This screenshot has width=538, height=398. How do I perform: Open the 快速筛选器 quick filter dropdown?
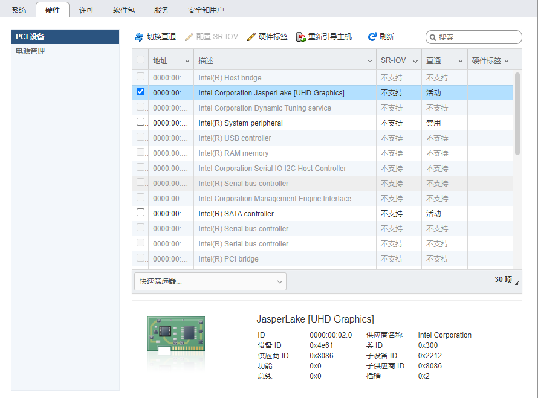[x=210, y=281]
